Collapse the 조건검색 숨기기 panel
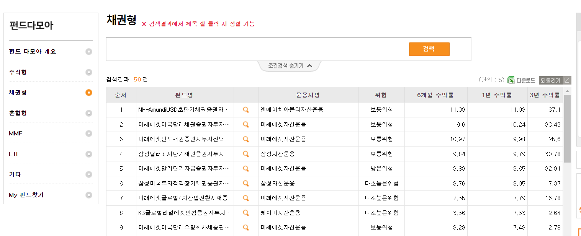The width and height of the screenshot is (581, 236). tap(289, 65)
